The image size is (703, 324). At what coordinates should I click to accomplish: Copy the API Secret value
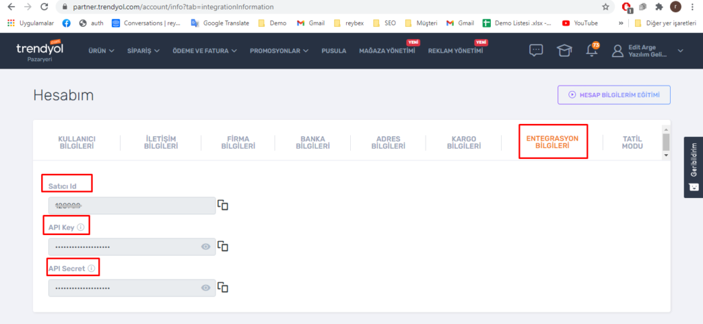point(223,287)
